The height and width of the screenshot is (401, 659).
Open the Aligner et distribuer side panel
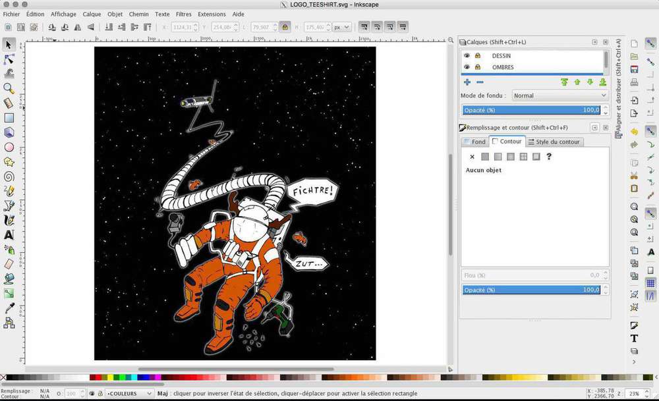(618, 88)
